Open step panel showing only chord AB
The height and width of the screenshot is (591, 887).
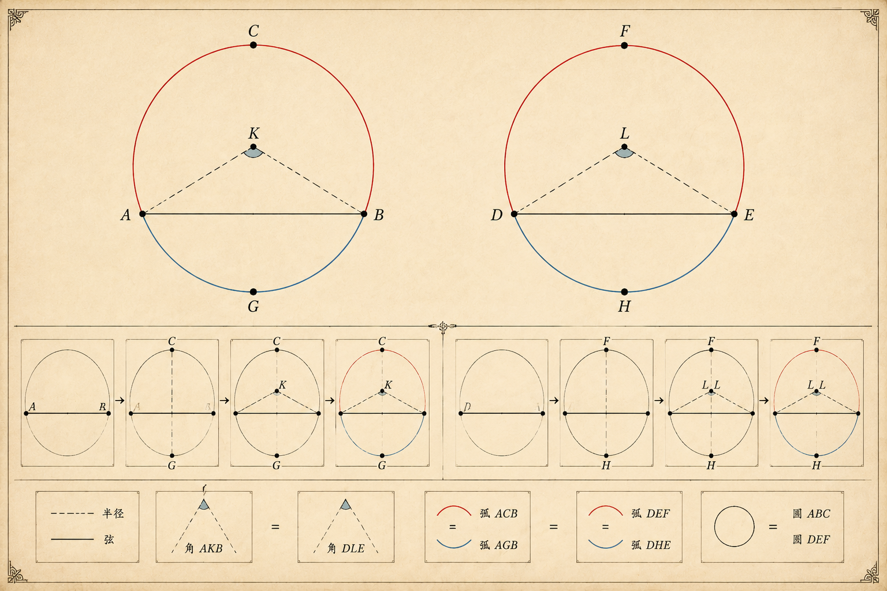(67, 403)
